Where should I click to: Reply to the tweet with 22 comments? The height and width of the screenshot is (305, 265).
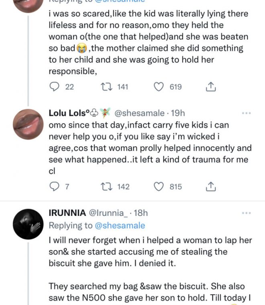coord(55,87)
